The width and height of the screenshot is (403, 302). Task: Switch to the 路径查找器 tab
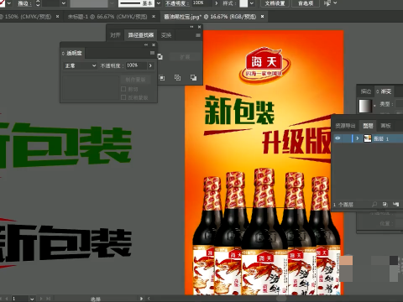tap(141, 35)
